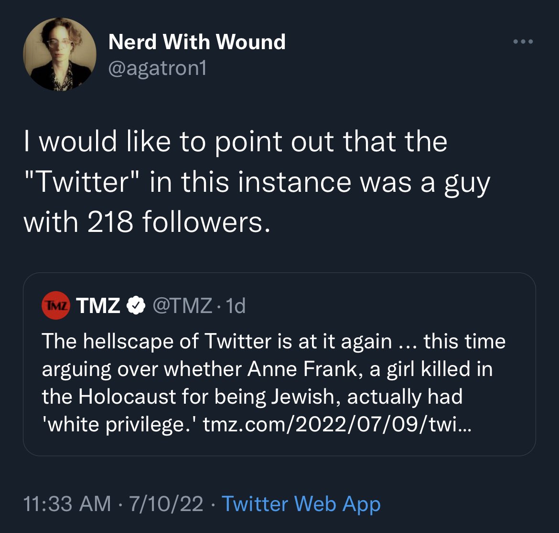Screen dimensions: 559x533
Task: Click the red TMZ logo avatar
Action: (56, 305)
